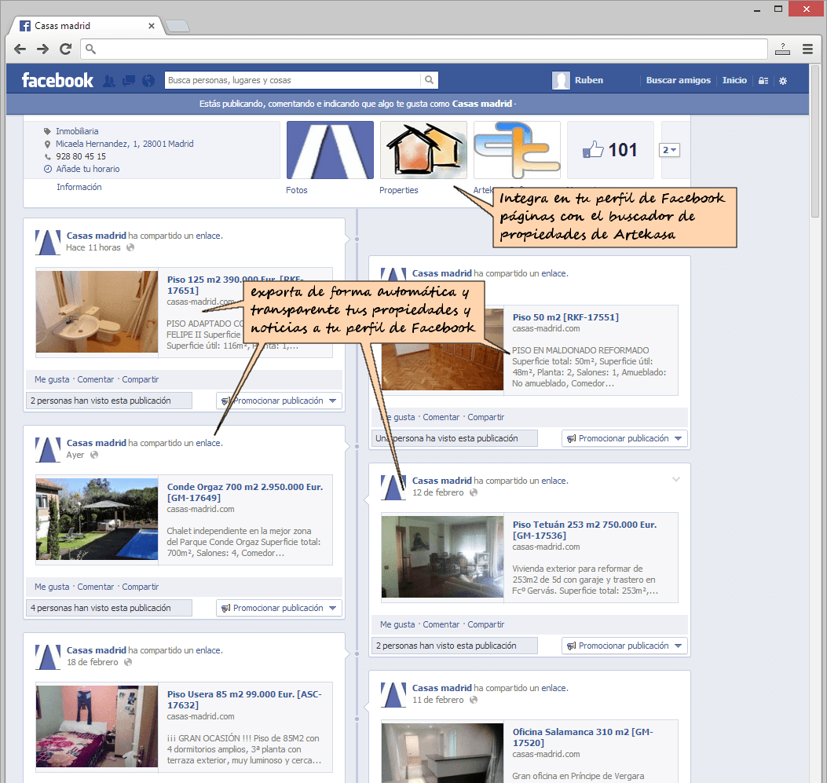
Task: Expand options chevron on 12 de febrero post
Action: click(676, 480)
